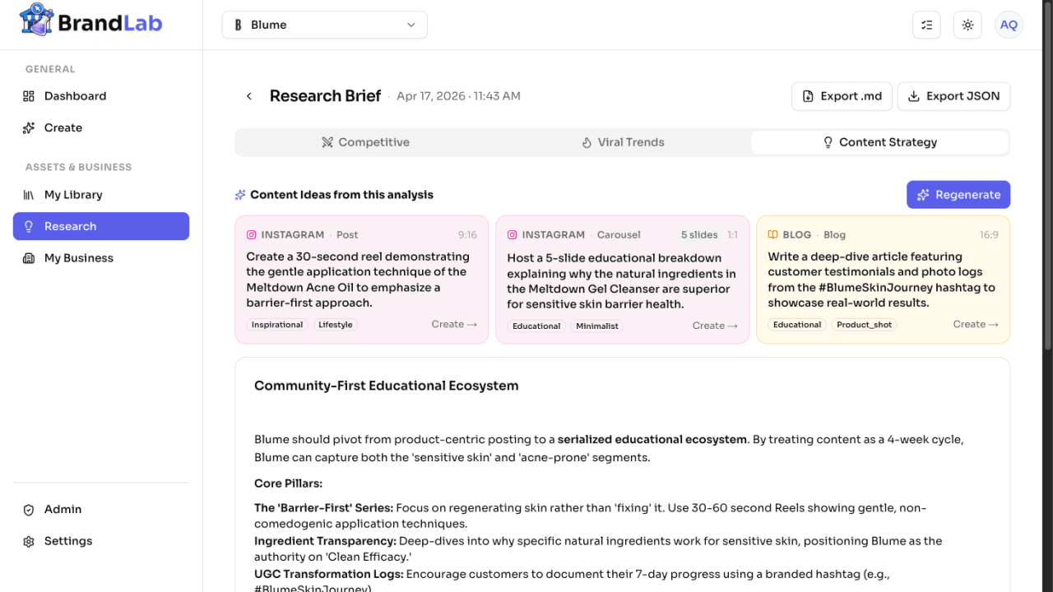Open Settings in sidebar
The height and width of the screenshot is (592, 1053).
click(x=101, y=541)
